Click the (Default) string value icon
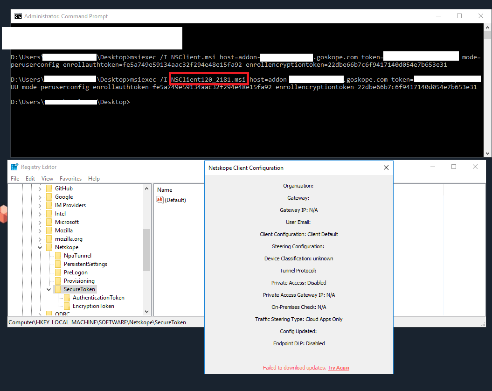 tap(159, 200)
